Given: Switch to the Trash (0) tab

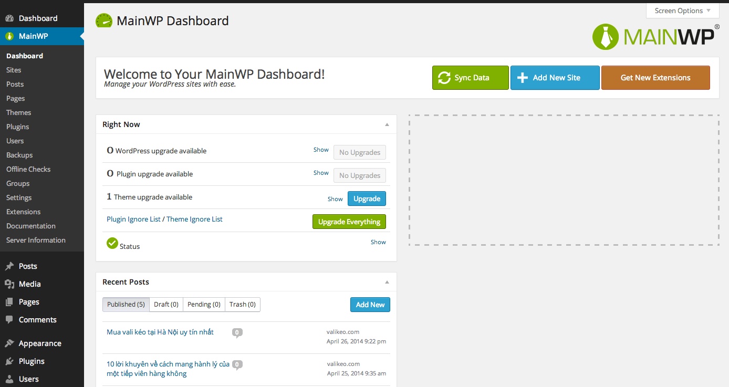Looking at the screenshot, I should coord(243,305).
